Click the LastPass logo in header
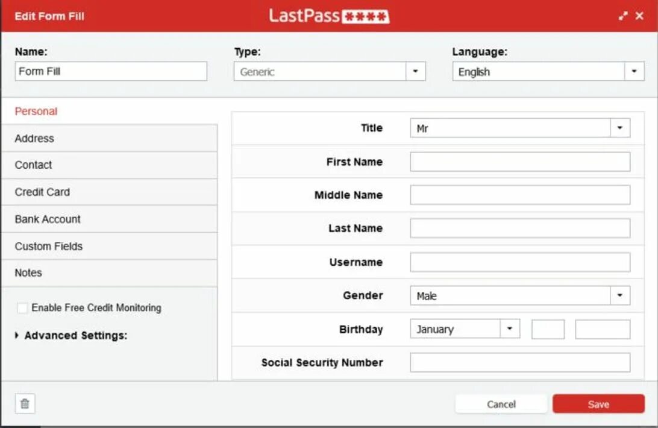The height and width of the screenshot is (428, 658). [329, 16]
